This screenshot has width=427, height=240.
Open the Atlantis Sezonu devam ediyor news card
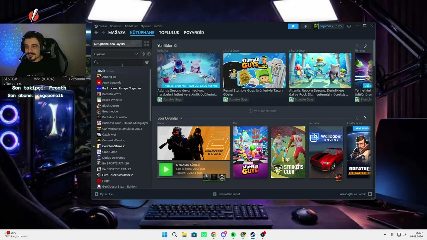(x=188, y=77)
